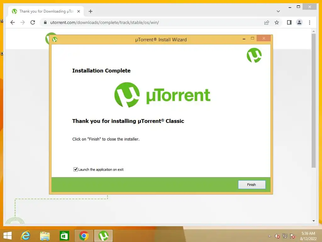Click the Finish button in the installer
Screen dimensions: 322x242
[252, 185]
